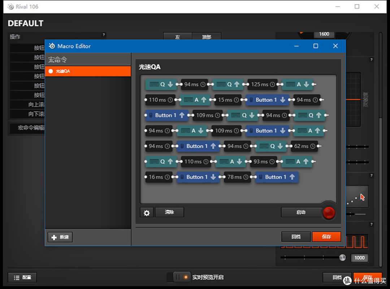This screenshot has width=390, height=289.
Task: Click A key-down block in sixth row
Action: (230, 162)
